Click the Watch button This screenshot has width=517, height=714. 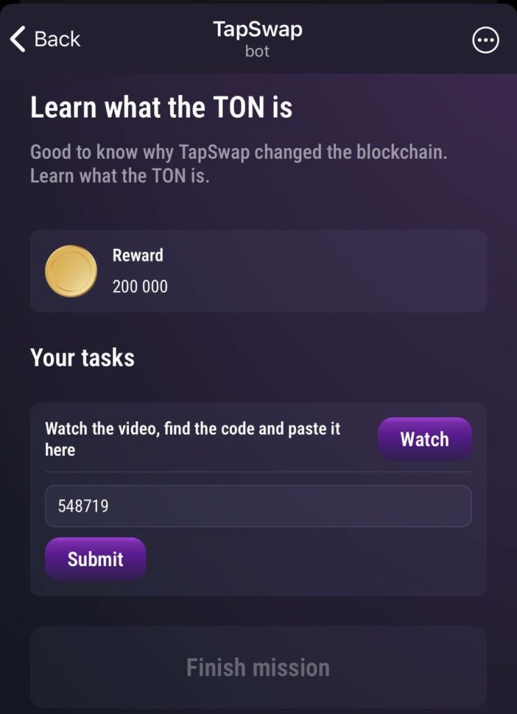coord(424,439)
